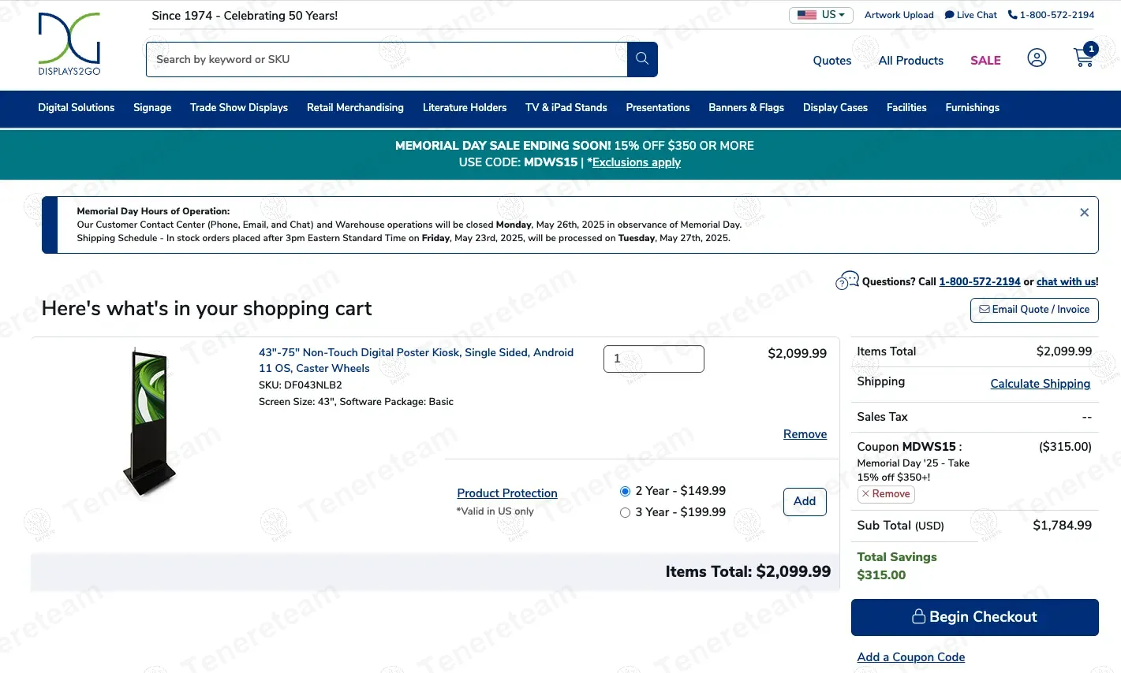Open the US country selector dropdown
Screen dimensions: 1121x673
click(821, 15)
